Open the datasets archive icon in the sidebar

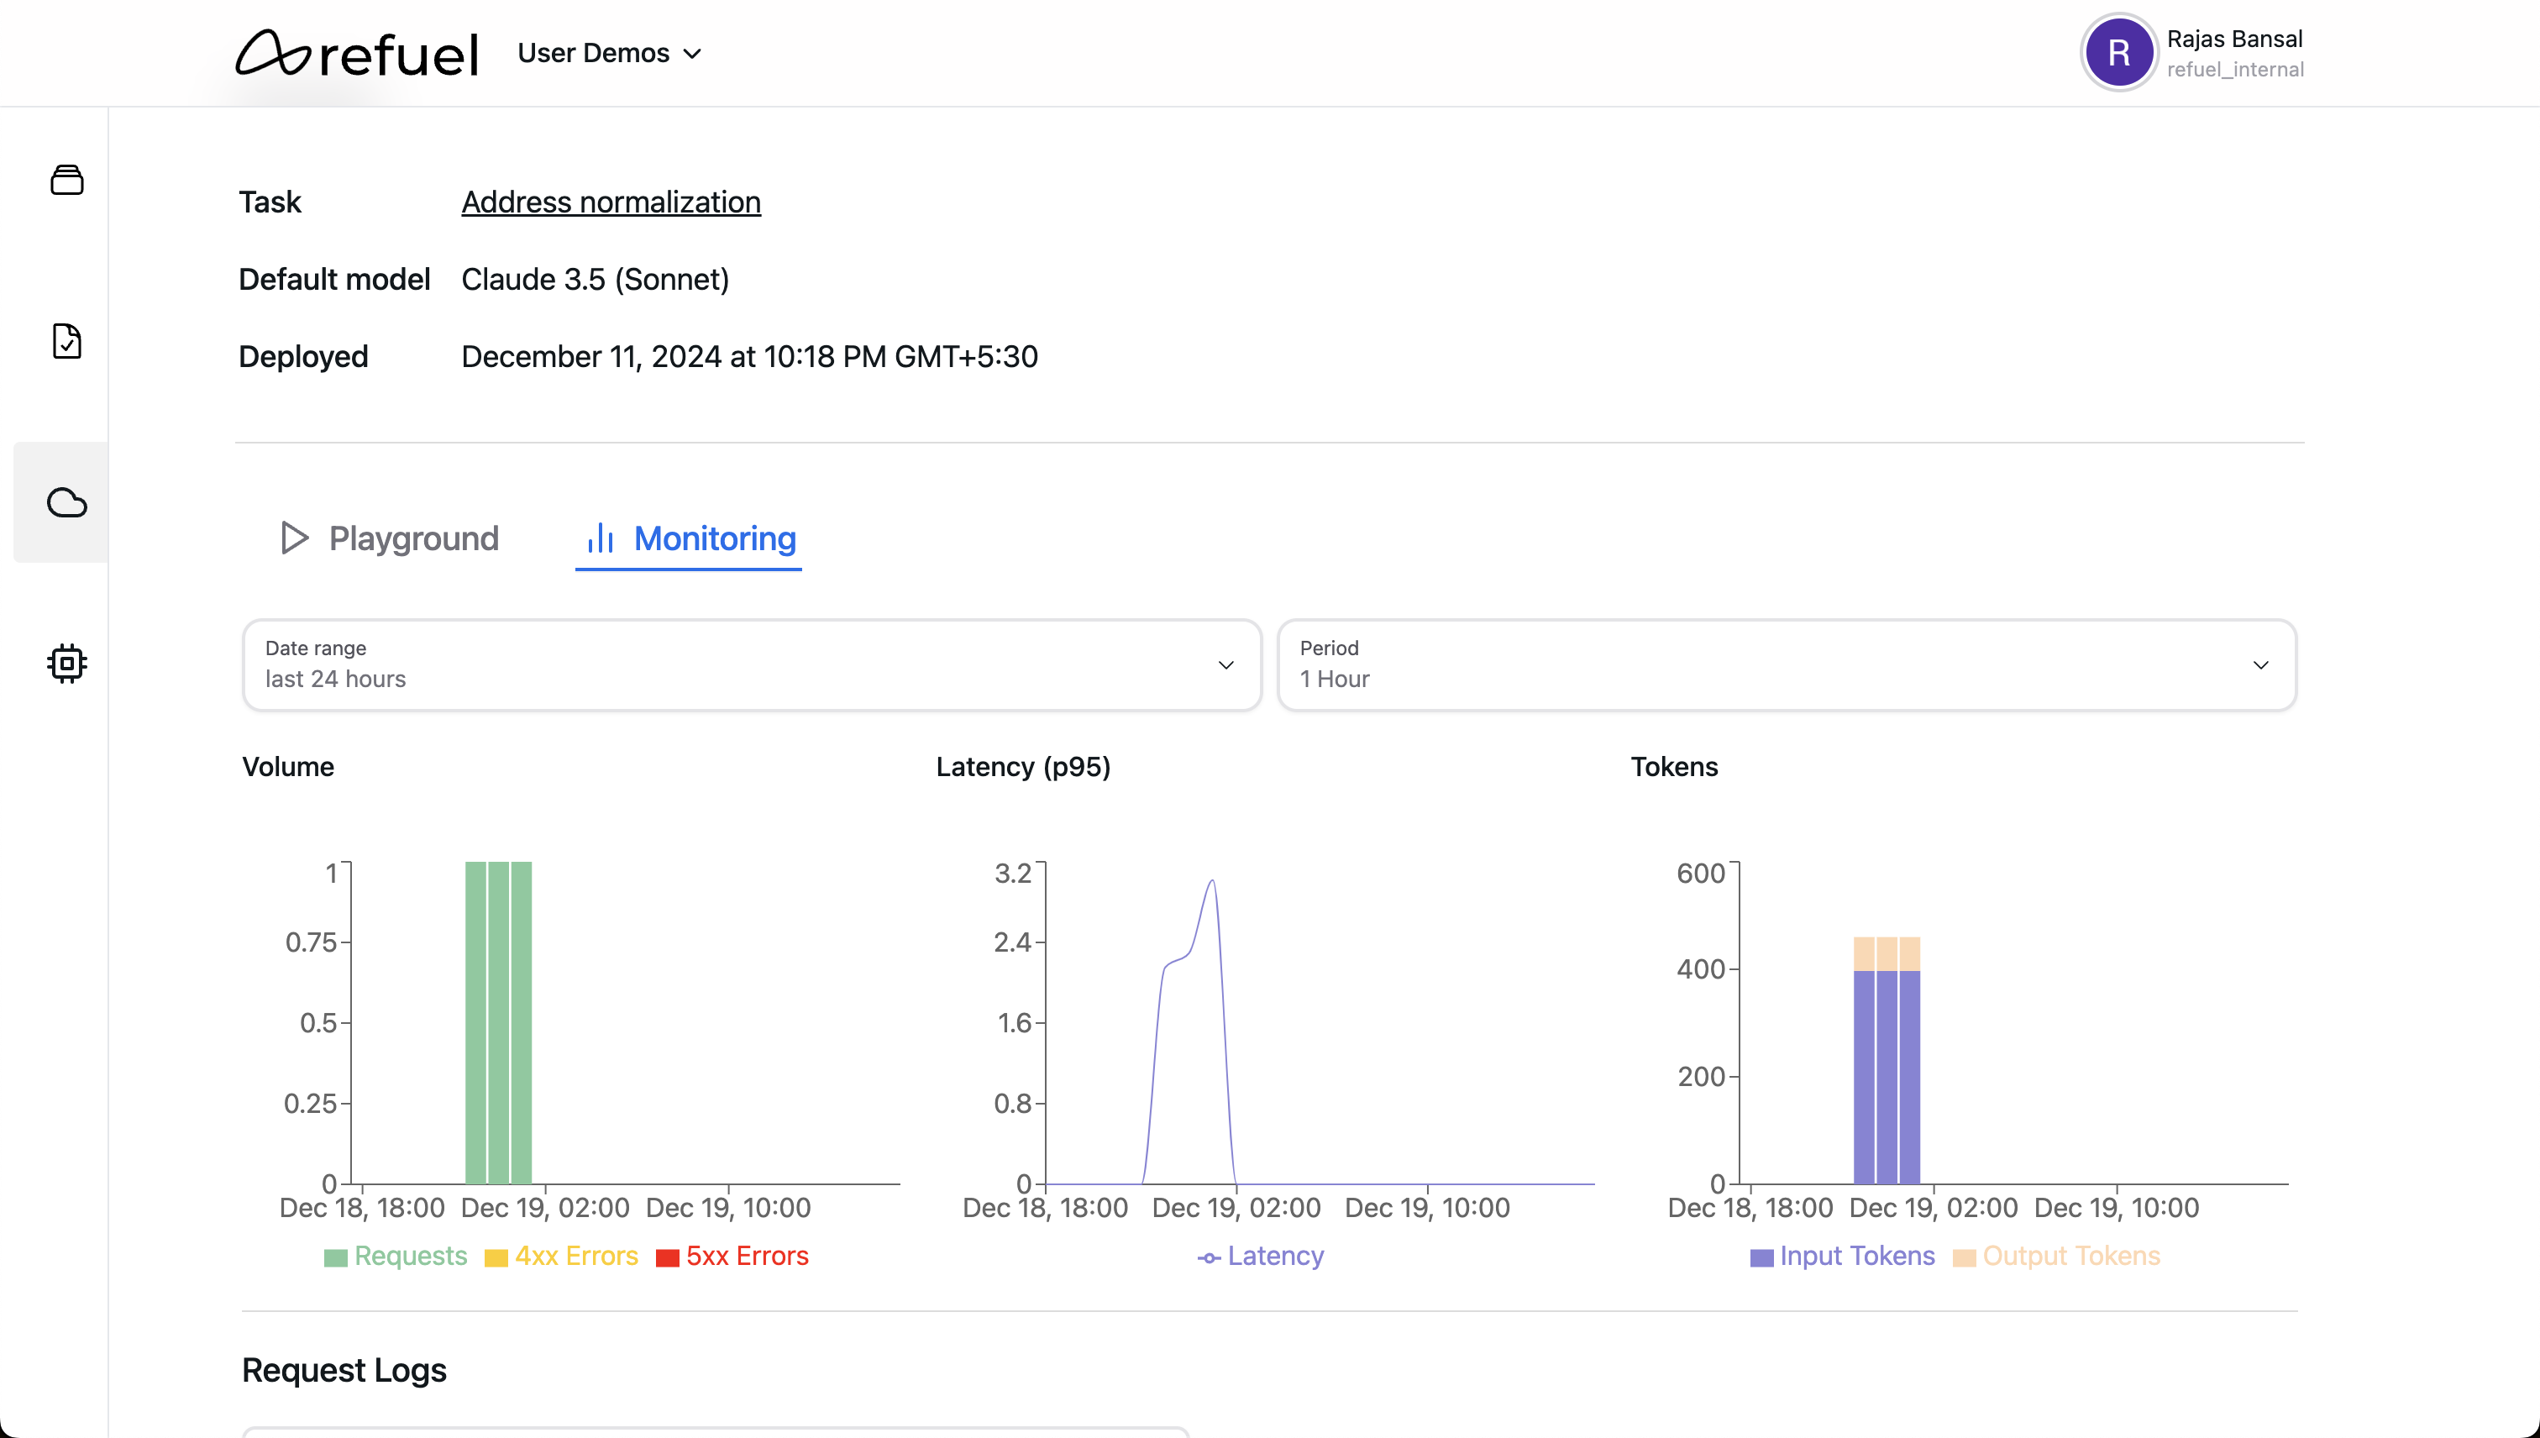66,180
